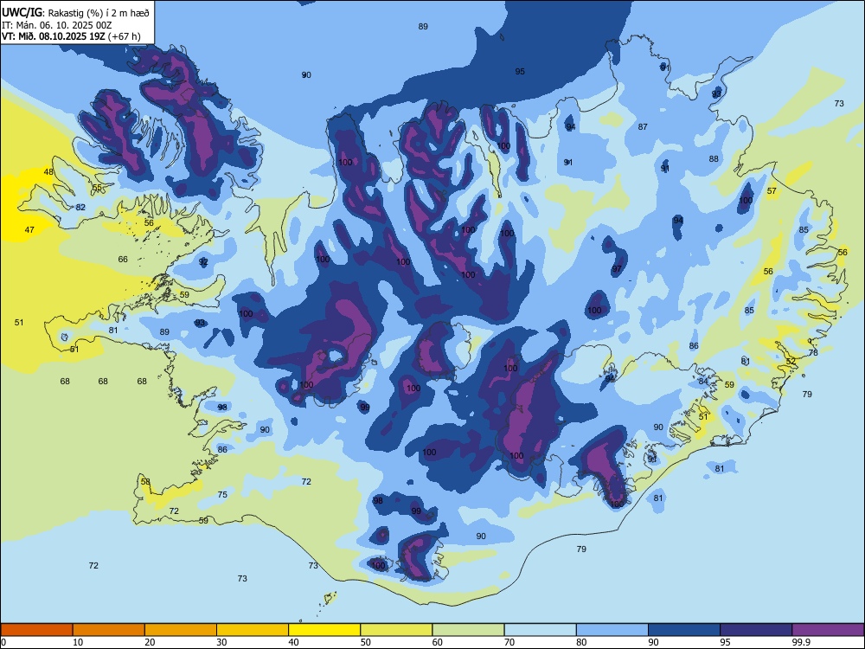
Task: Select the 60–70 light green legend swatch
Action: [468, 630]
